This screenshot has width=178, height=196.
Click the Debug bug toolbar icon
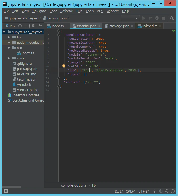point(150,18)
